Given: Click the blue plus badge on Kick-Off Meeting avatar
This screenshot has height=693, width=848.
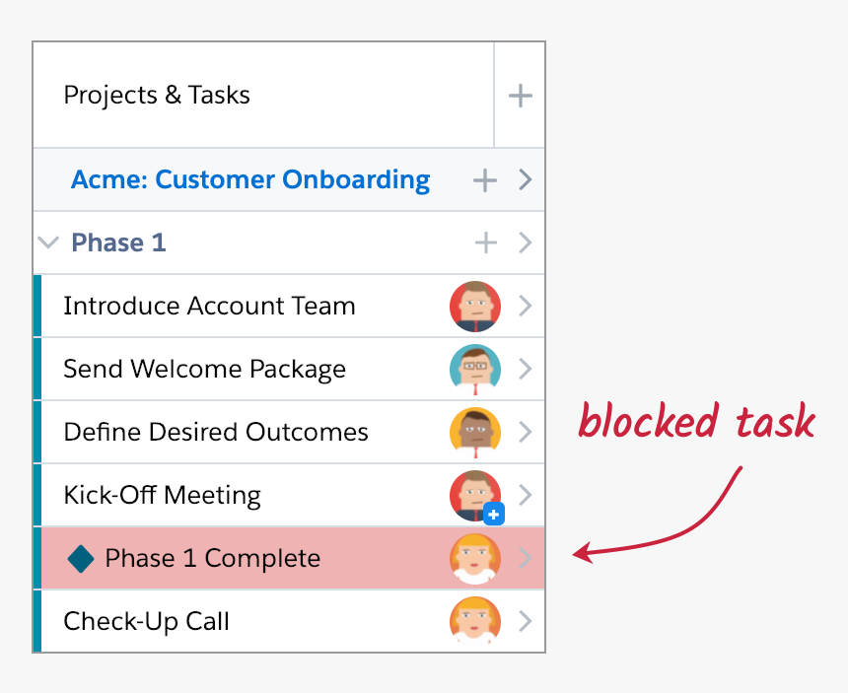Looking at the screenshot, I should coord(494,514).
